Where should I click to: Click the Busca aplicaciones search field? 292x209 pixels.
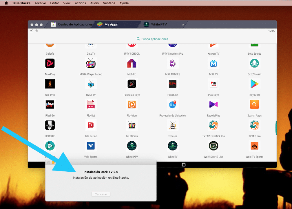pyautogui.click(x=152, y=39)
